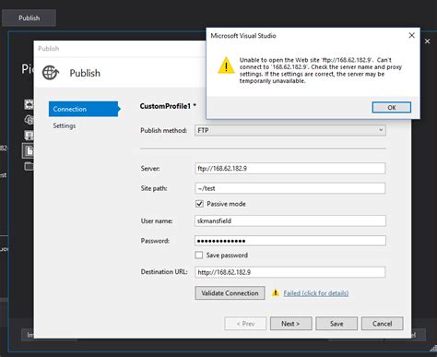Uncheck the Passive mode checkbox
437x357 pixels.
[199, 204]
